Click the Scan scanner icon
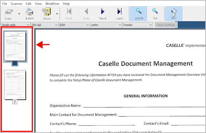 coord(9,12)
